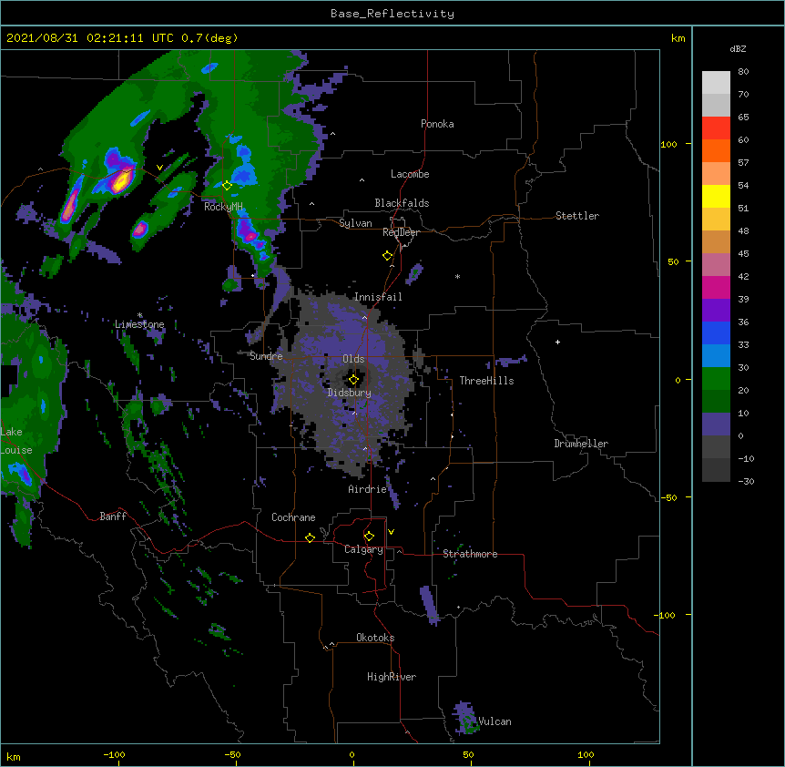Click the white plus marker northwest of Drumheller
The image size is (785, 767).
(557, 342)
